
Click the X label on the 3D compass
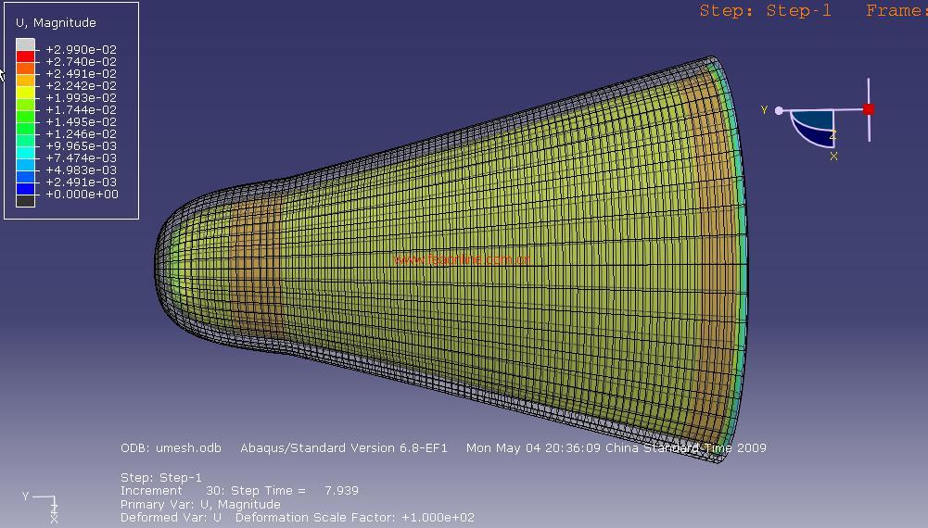tap(833, 157)
